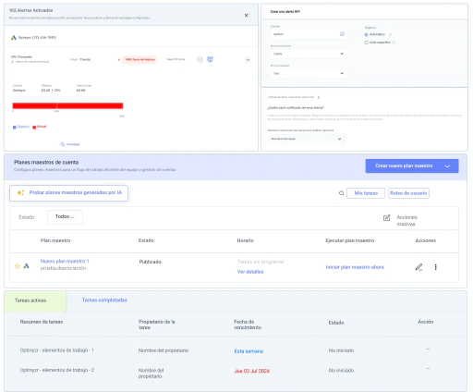Screen dimensions: 473x392
Task: Click the account search input field in KPI form
Action: pyautogui.click(x=309, y=34)
